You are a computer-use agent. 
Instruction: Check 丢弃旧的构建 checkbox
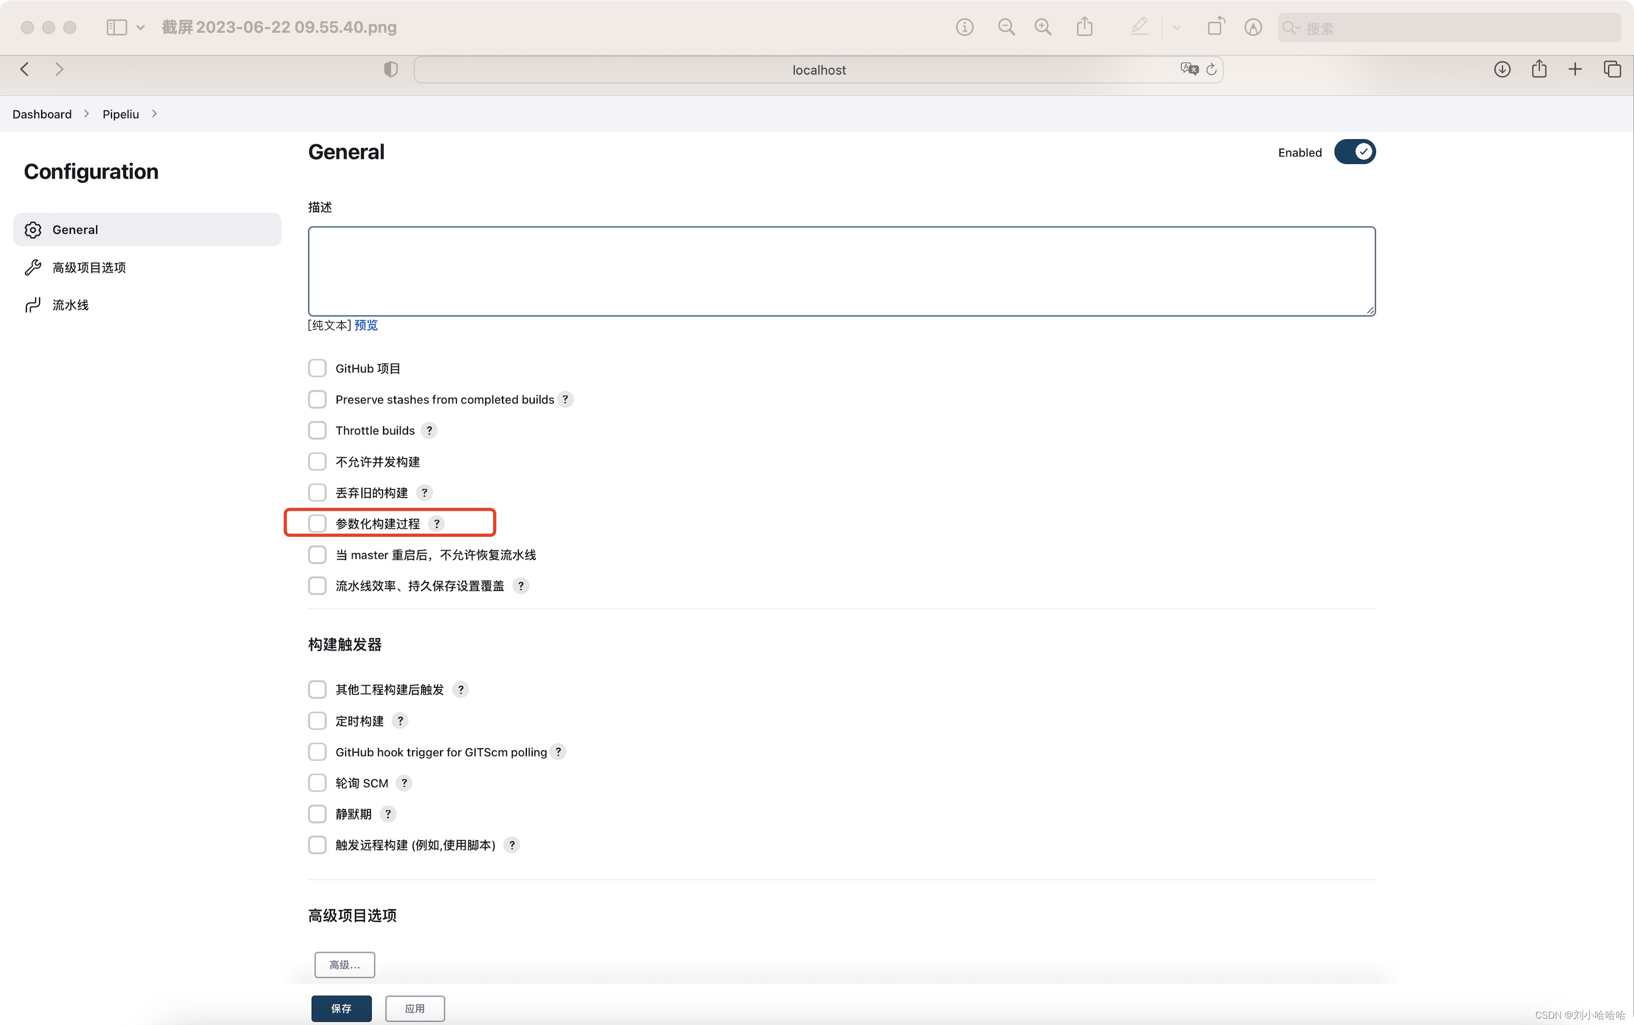click(317, 493)
